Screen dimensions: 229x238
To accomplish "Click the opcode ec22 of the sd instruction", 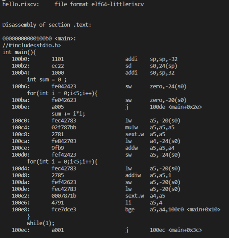I will click(58, 66).
